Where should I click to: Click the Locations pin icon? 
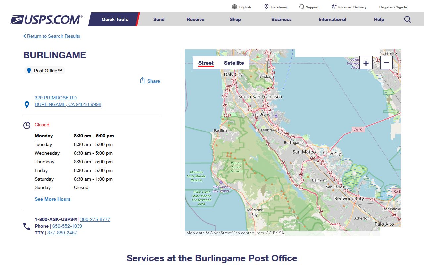pos(266,7)
